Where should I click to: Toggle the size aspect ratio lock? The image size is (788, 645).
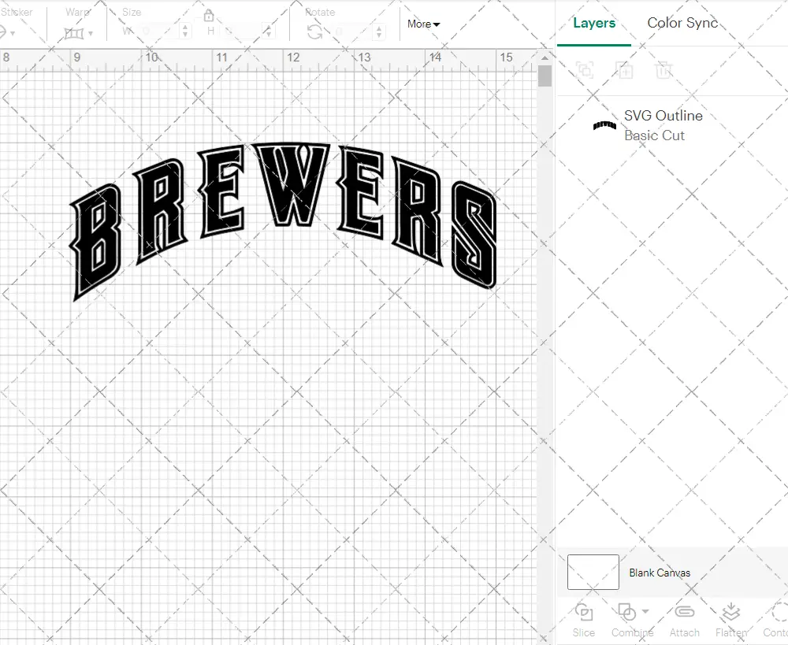[x=209, y=16]
